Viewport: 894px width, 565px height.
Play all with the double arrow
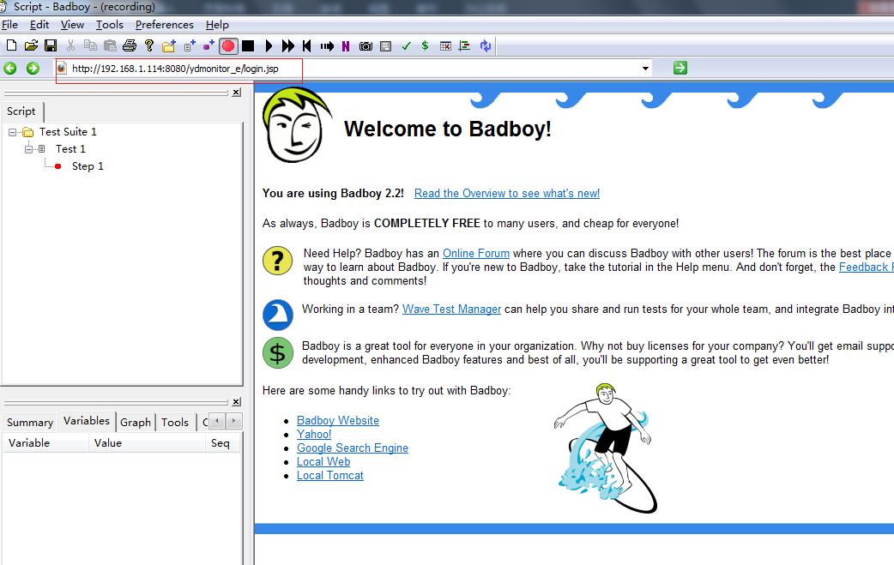(x=288, y=45)
